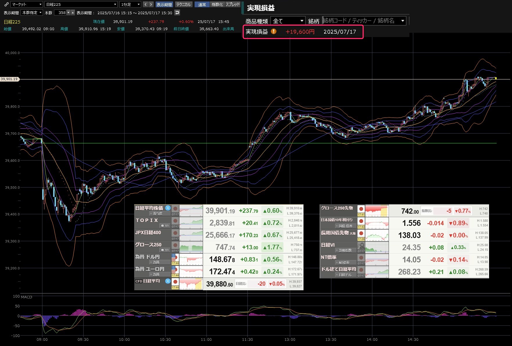Open the 国債 債券 link button

tap(346, 226)
